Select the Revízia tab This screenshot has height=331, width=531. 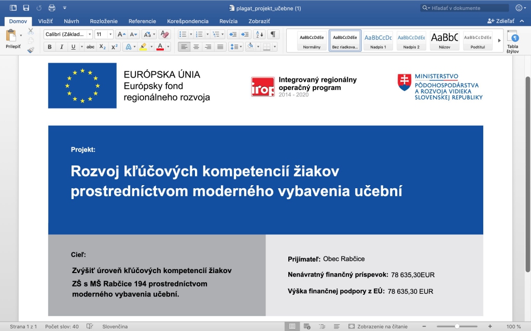(228, 21)
